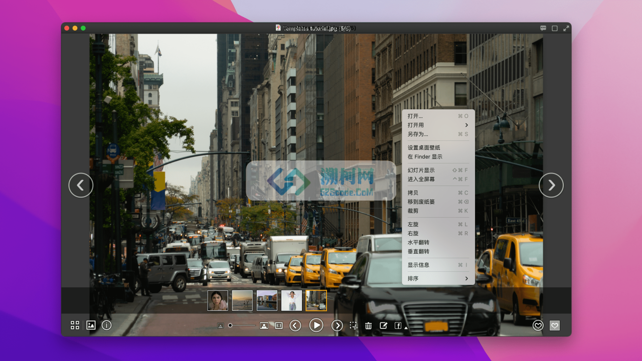Viewport: 642px width, 361px height.
Task: Choose 幻灯片显示 from context menu
Action: click(438, 170)
